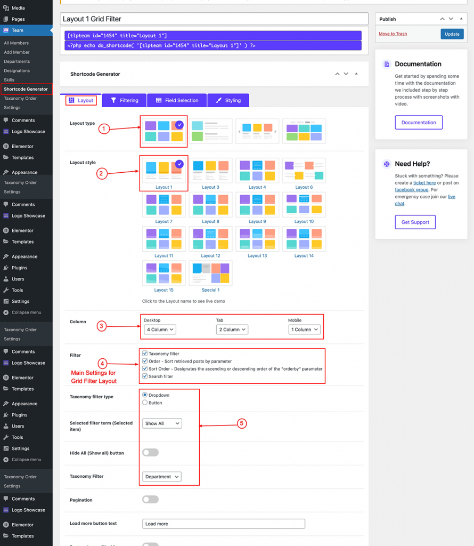474x546 pixels.
Task: Choose the Layout 7 style thumbnail
Action: point(164,204)
